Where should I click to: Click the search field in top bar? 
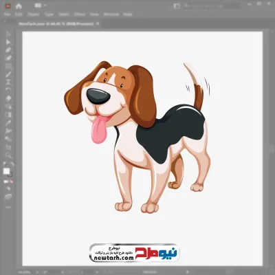[x=212, y=5]
